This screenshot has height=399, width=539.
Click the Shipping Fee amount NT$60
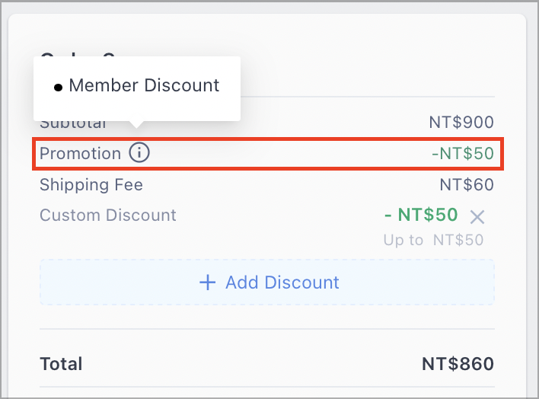click(x=467, y=185)
